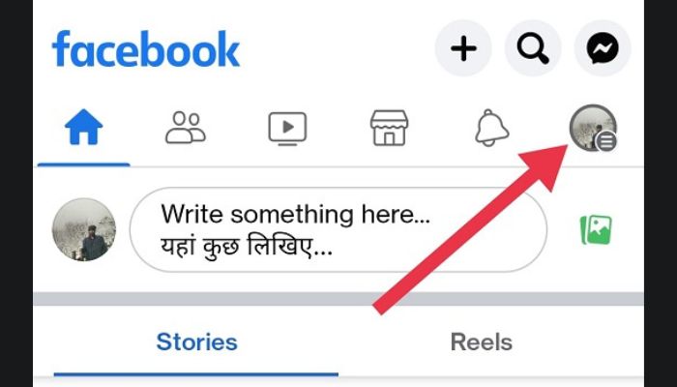Open the Watch video icon

[x=287, y=129]
